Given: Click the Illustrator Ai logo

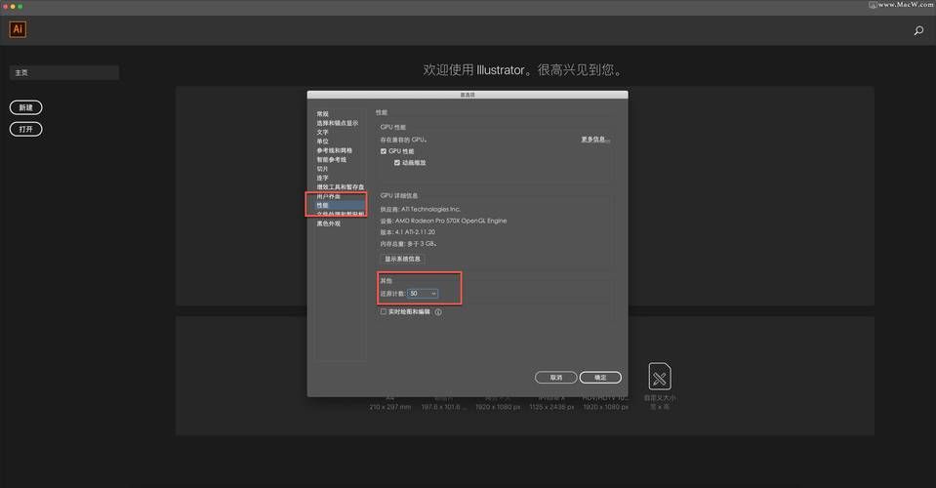Looking at the screenshot, I should [18, 29].
